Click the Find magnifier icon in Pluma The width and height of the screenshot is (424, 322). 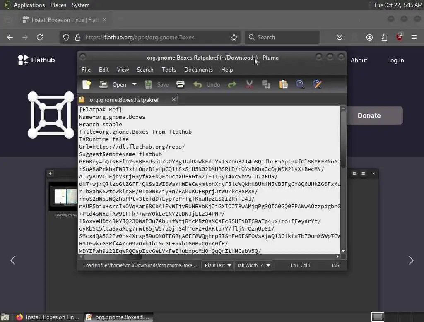tap(300, 84)
